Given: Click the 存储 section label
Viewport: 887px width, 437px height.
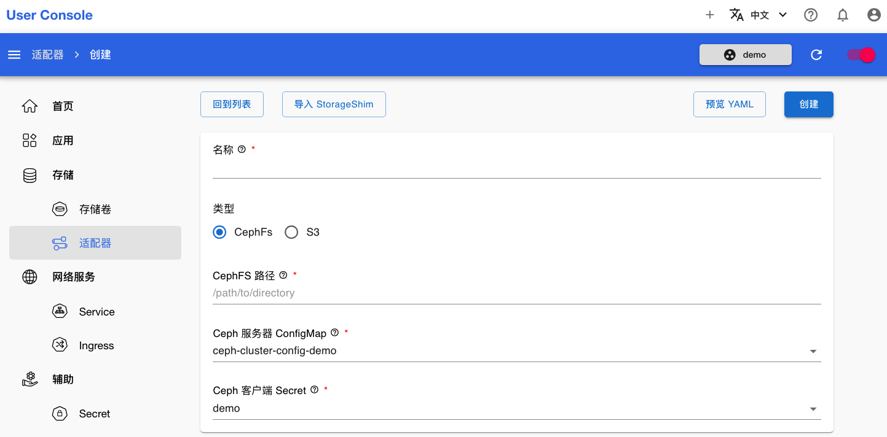Looking at the screenshot, I should 63,175.
